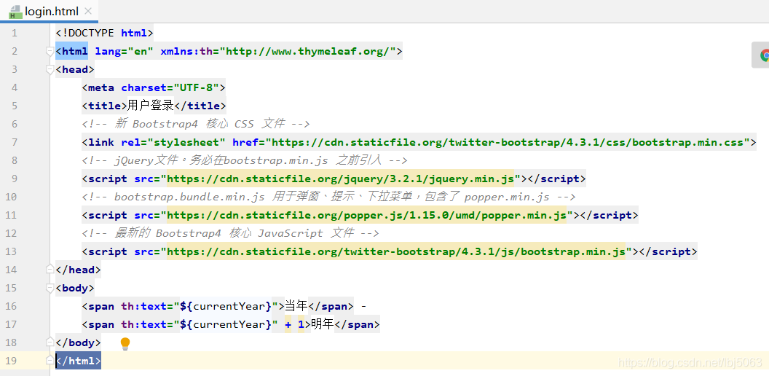
Task: Close the login.html tab
Action: (x=88, y=11)
